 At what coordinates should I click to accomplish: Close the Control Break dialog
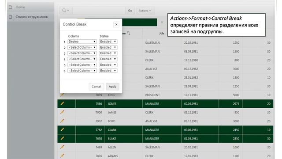pos(116,24)
